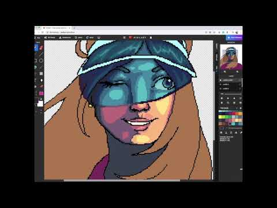
Task: Click the display icon right of Redo
Action: pyautogui.click(x=99, y=38)
